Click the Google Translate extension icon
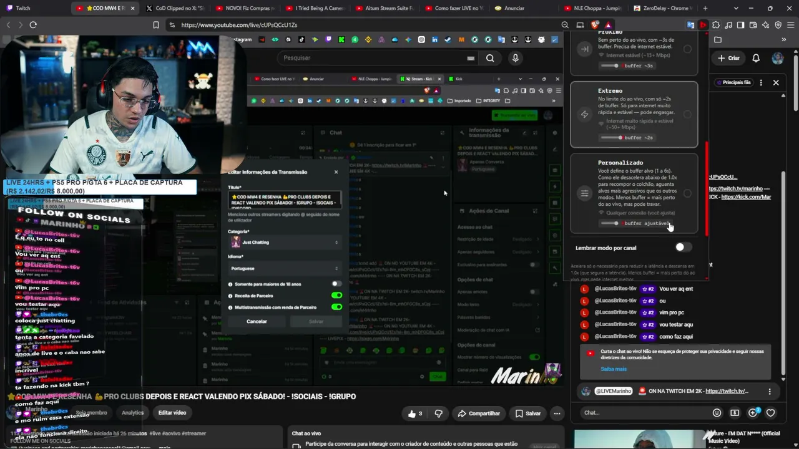799x449 pixels. click(x=690, y=25)
